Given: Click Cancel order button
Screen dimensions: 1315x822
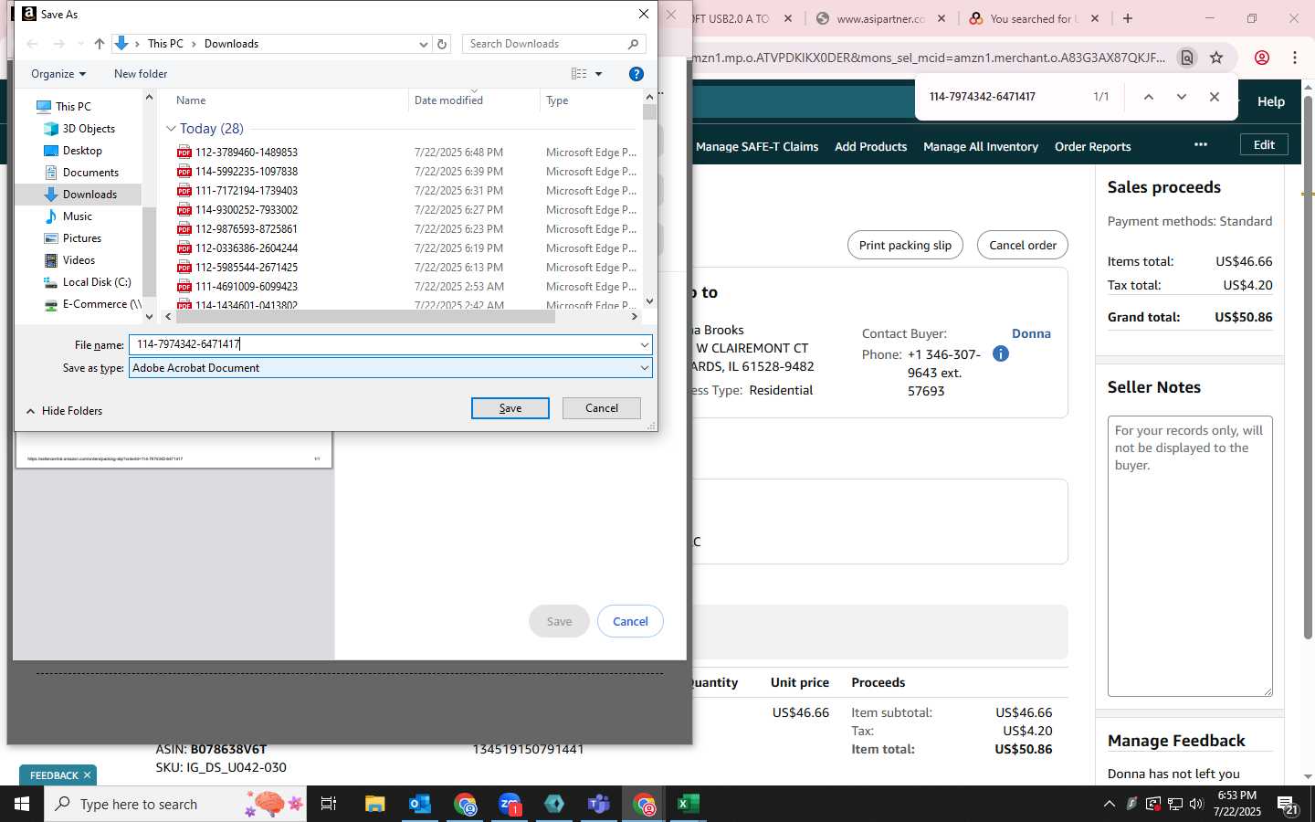Looking at the screenshot, I should (1023, 245).
